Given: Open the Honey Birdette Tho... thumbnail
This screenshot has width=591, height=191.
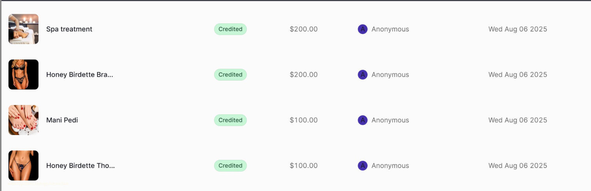Looking at the screenshot, I should tap(23, 165).
